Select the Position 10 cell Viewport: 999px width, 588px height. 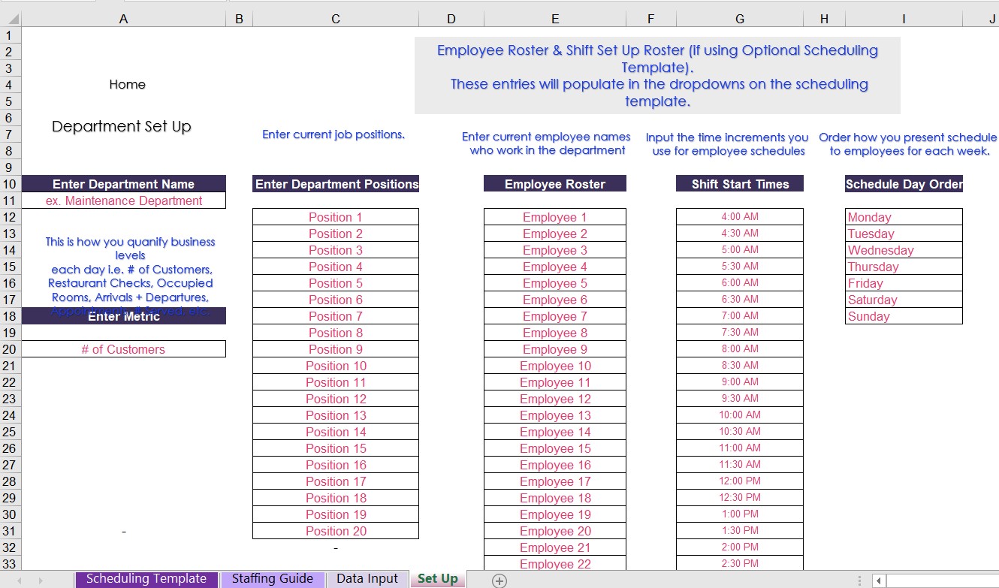point(336,366)
